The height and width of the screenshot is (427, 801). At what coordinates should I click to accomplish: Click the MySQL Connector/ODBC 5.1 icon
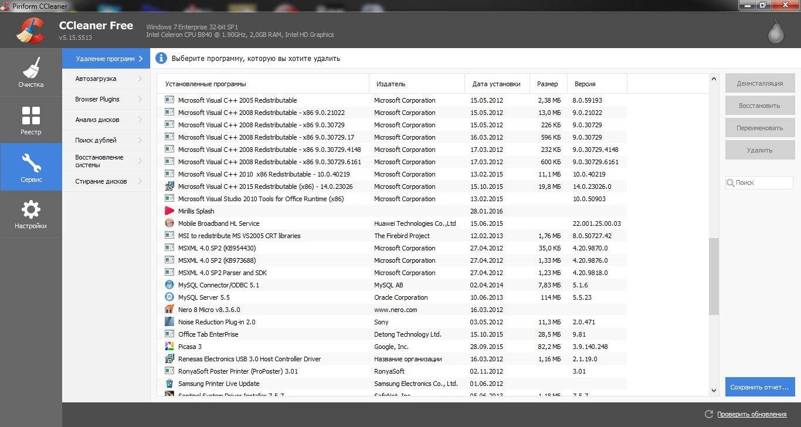coord(169,285)
